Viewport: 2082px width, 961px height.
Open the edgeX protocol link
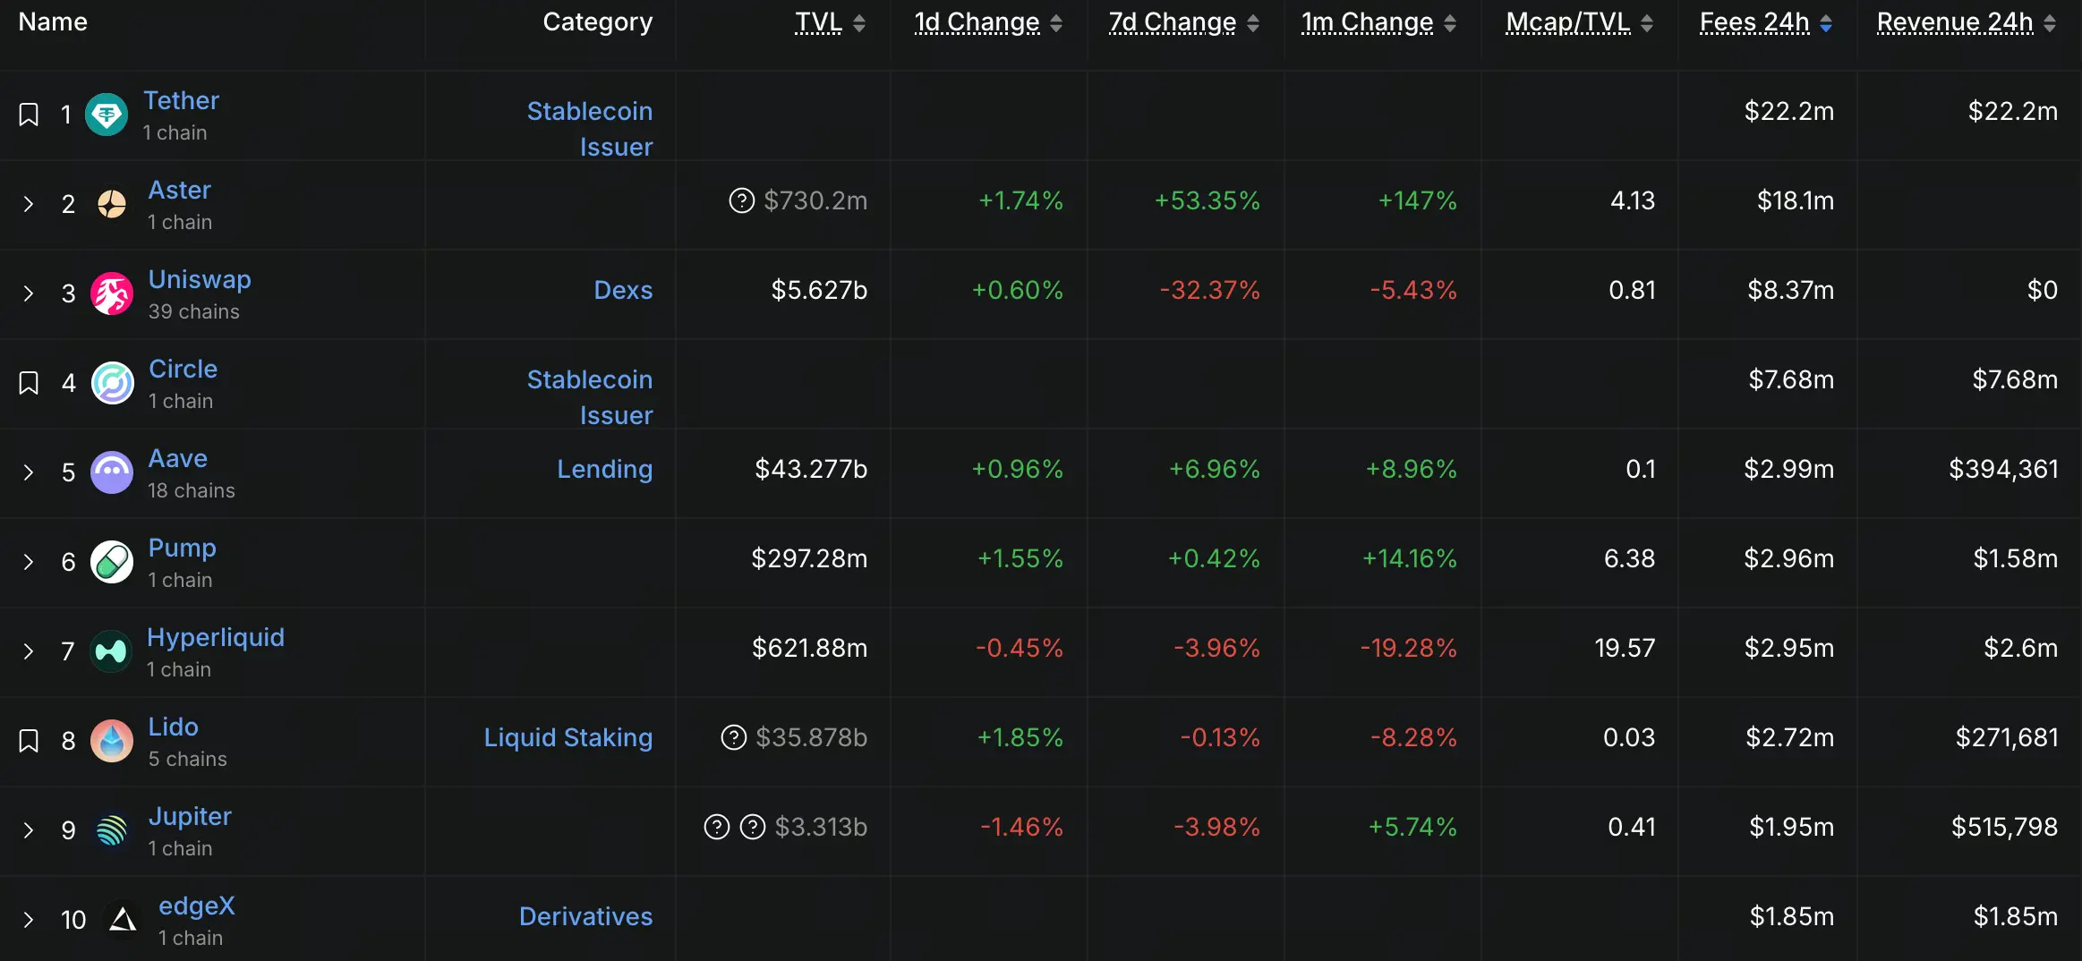point(197,906)
